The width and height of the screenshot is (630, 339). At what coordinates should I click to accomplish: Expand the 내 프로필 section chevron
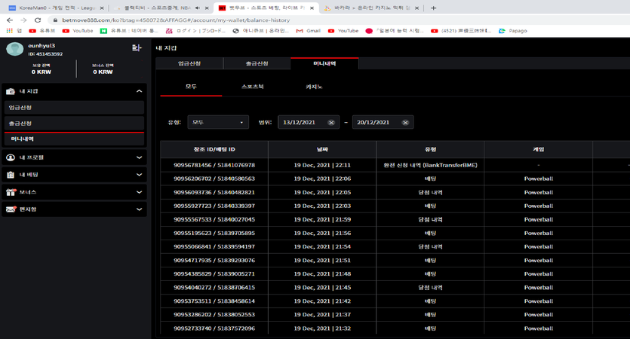tap(139, 157)
